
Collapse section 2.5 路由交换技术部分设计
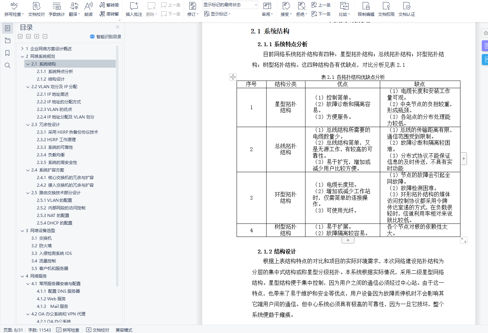[28, 193]
